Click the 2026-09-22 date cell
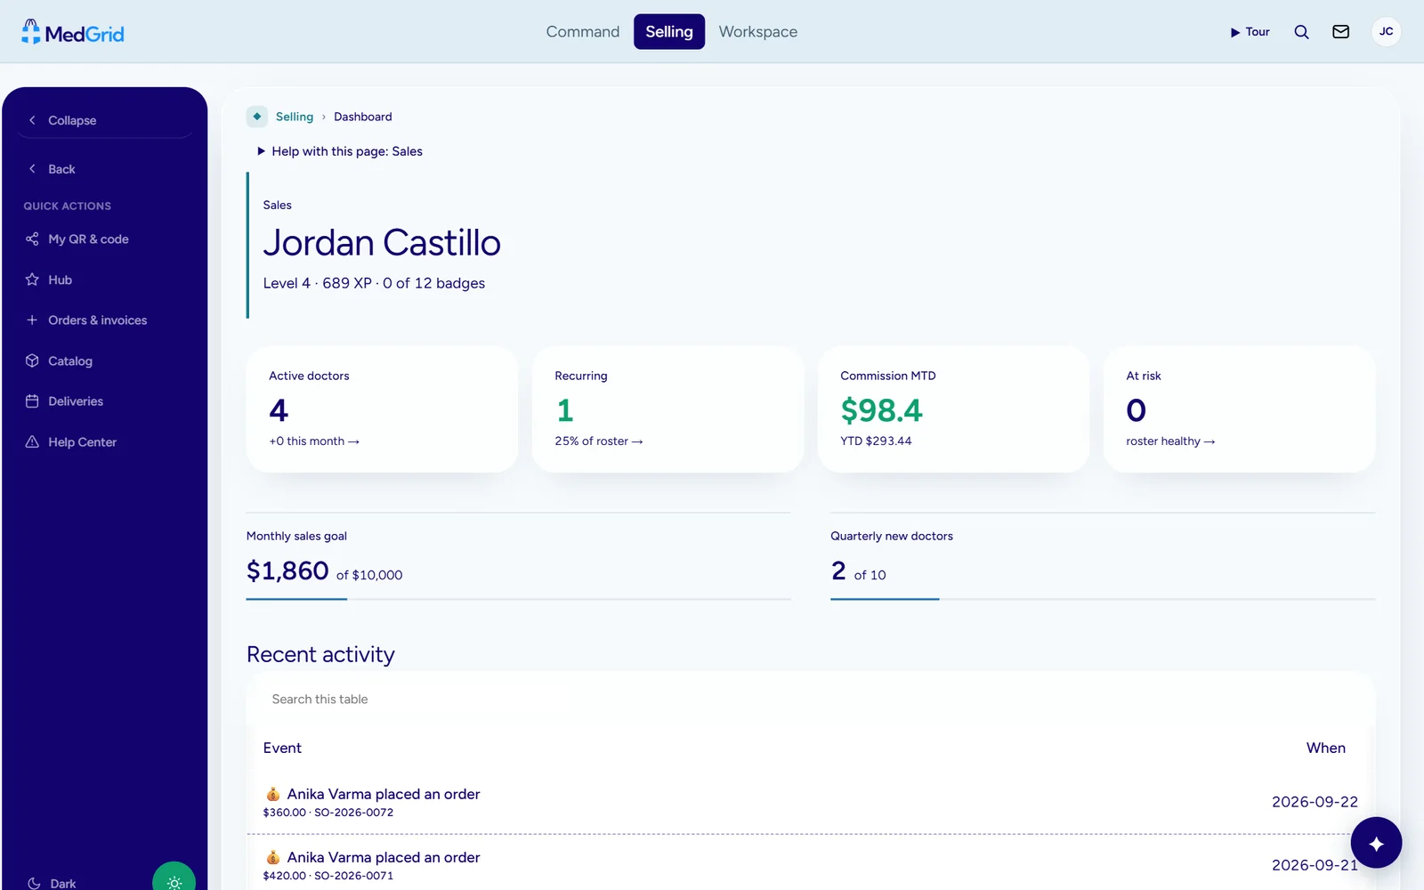The width and height of the screenshot is (1424, 890). click(1315, 802)
